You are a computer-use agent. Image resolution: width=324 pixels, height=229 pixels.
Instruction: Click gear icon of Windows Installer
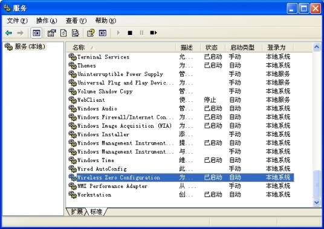(73, 134)
